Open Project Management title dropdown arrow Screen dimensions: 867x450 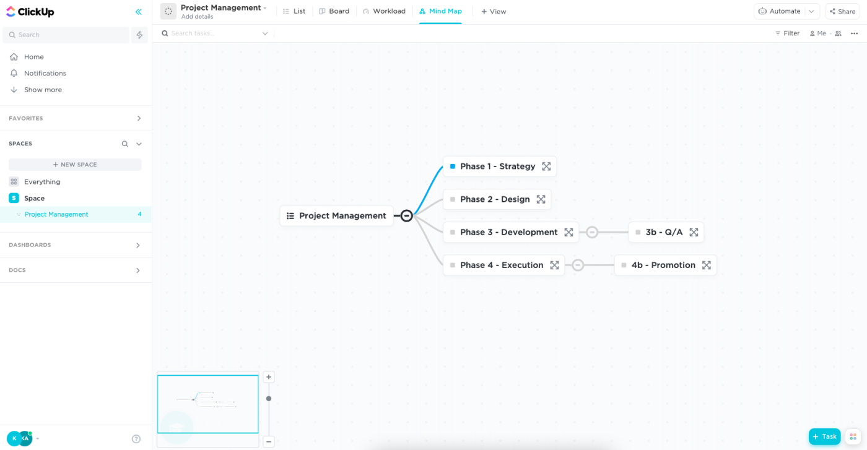click(265, 8)
